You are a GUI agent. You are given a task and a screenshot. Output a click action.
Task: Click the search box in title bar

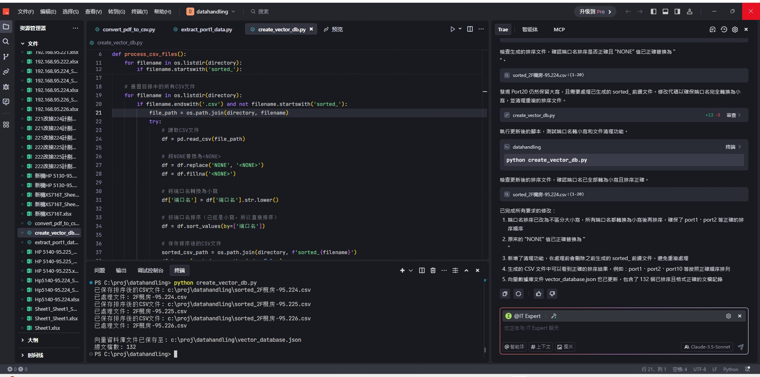(x=261, y=11)
